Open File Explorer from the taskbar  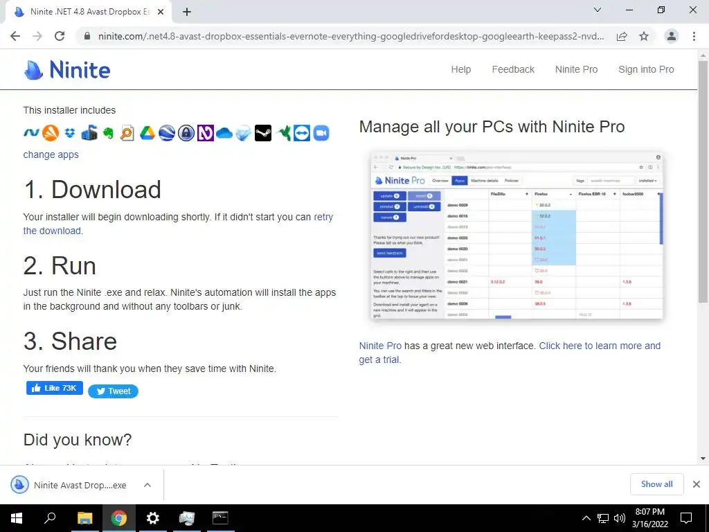(x=84, y=518)
